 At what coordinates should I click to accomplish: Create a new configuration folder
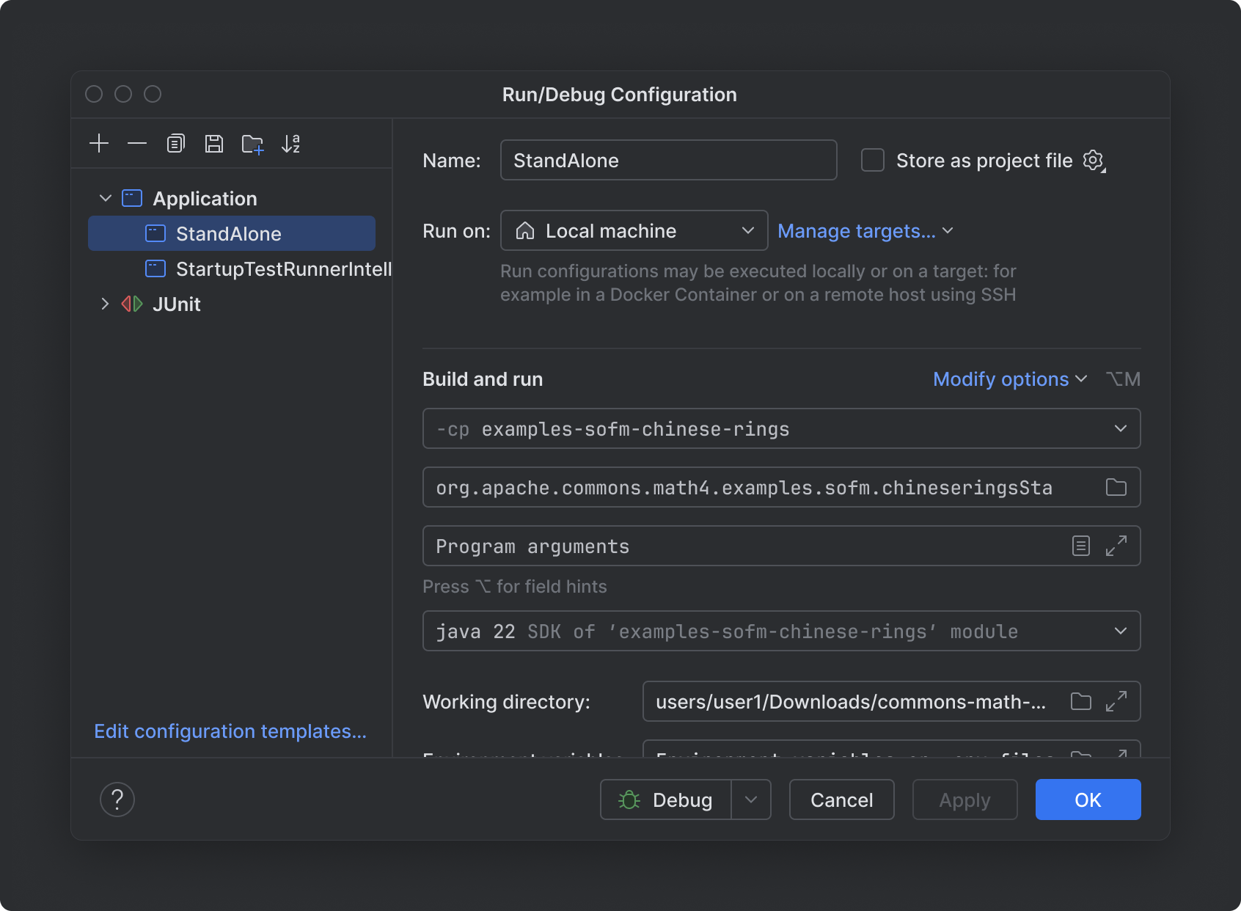coord(252,143)
